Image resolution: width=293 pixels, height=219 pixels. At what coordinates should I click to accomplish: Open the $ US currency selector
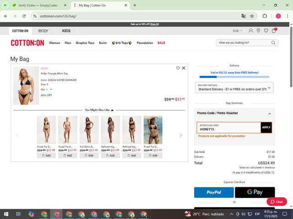click(x=238, y=31)
